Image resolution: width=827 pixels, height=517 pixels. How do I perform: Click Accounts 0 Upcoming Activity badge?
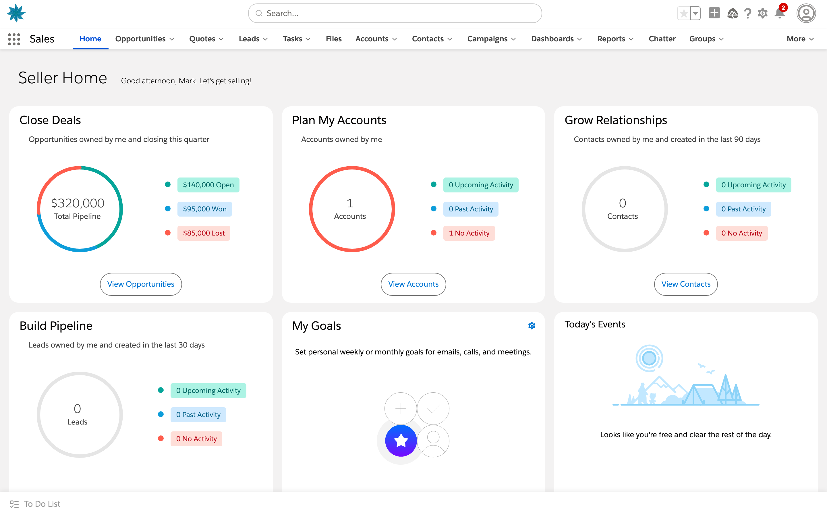coord(480,185)
